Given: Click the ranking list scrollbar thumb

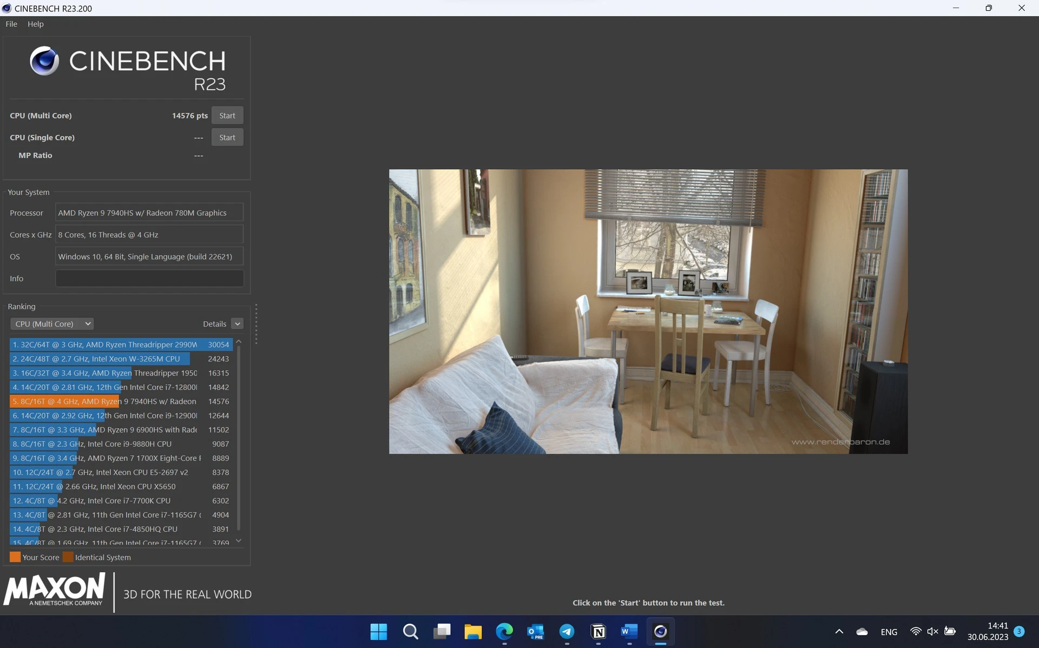Looking at the screenshot, I should (x=239, y=439).
